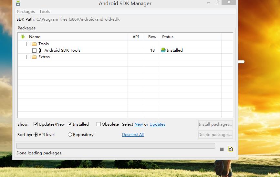
Task: Maximize the Android SDK Manager window
Action: click(217, 2)
